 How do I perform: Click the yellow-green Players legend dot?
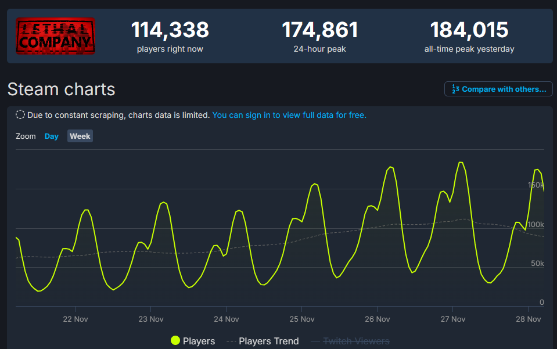tap(175, 340)
